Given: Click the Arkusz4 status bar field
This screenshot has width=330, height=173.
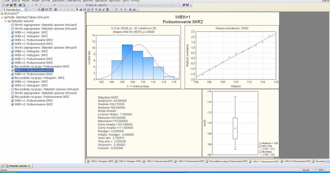Looking at the screenshot, I should 306,170.
